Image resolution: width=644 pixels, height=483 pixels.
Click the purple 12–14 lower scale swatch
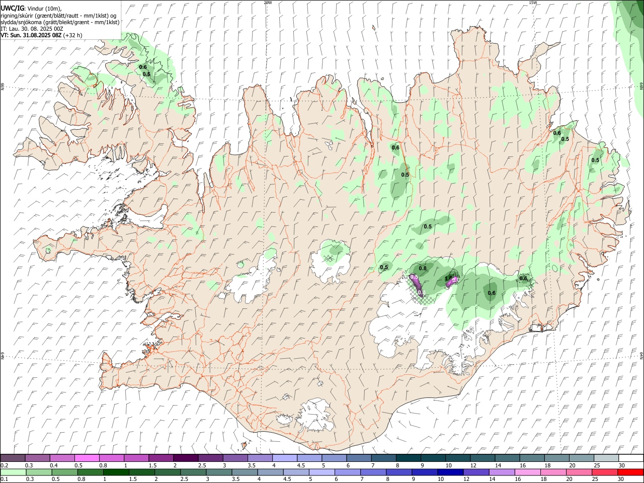pos(475,472)
